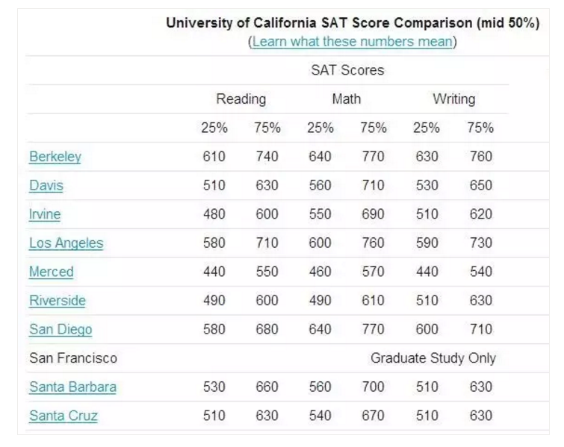This screenshot has height=447, width=564.
Task: Go to the Los Angeles link
Action: click(66, 243)
